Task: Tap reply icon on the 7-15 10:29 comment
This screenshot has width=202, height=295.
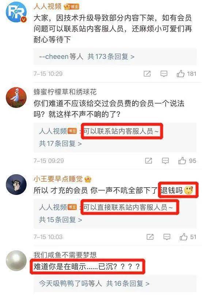Action: (164, 74)
